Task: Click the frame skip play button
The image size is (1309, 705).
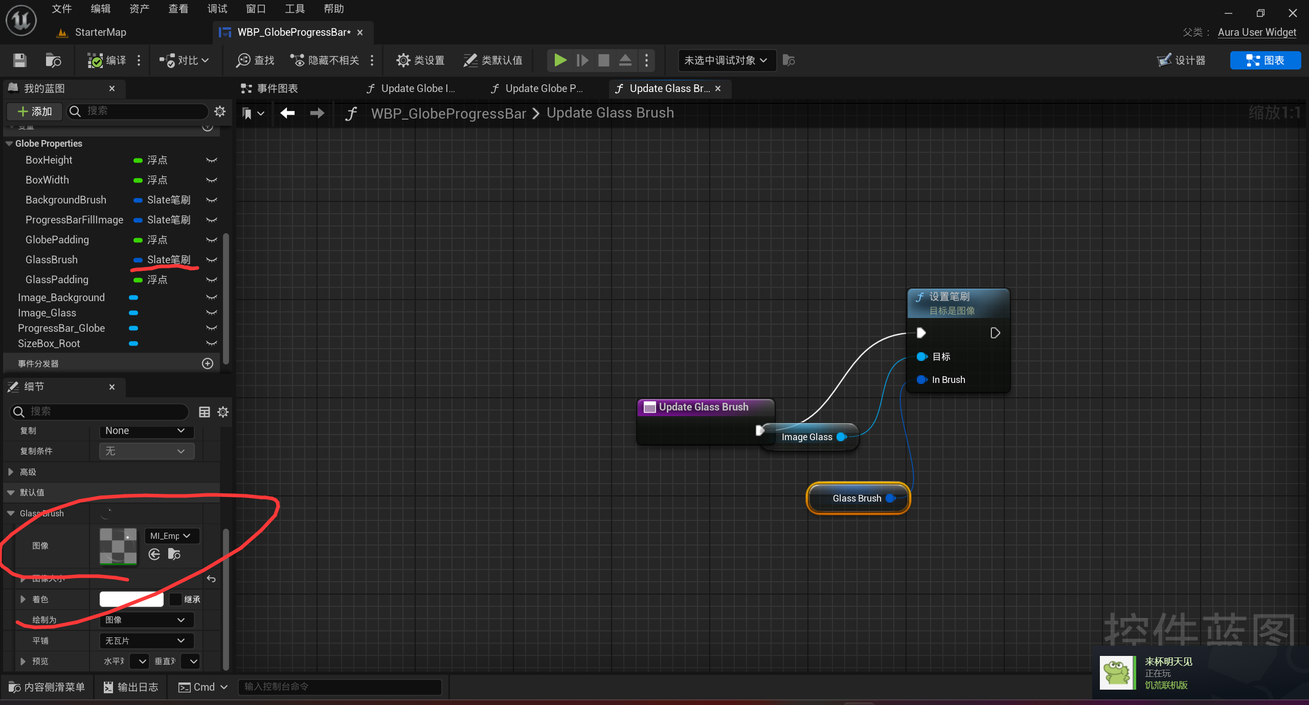Action: tap(582, 60)
